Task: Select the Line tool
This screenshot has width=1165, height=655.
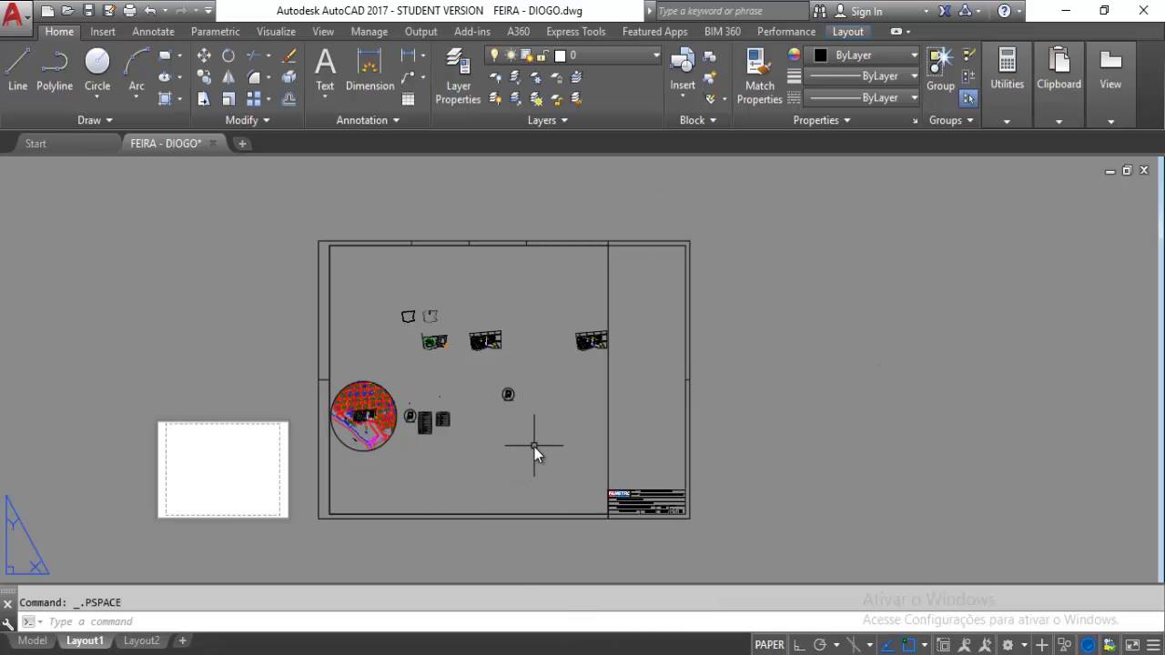Action: coord(17,71)
